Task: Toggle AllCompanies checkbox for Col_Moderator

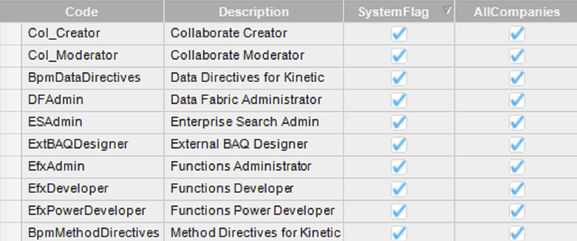Action: point(517,56)
